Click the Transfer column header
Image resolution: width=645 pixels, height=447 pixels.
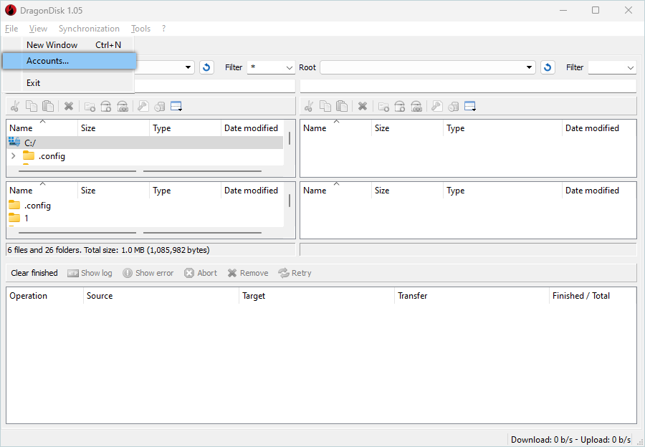[472, 296]
